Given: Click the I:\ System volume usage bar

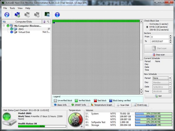Looking at the screenshot, I should (153, 114).
